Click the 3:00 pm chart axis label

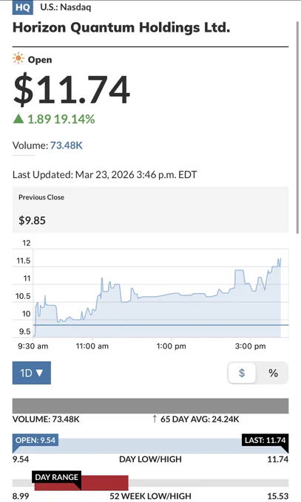pos(250,346)
